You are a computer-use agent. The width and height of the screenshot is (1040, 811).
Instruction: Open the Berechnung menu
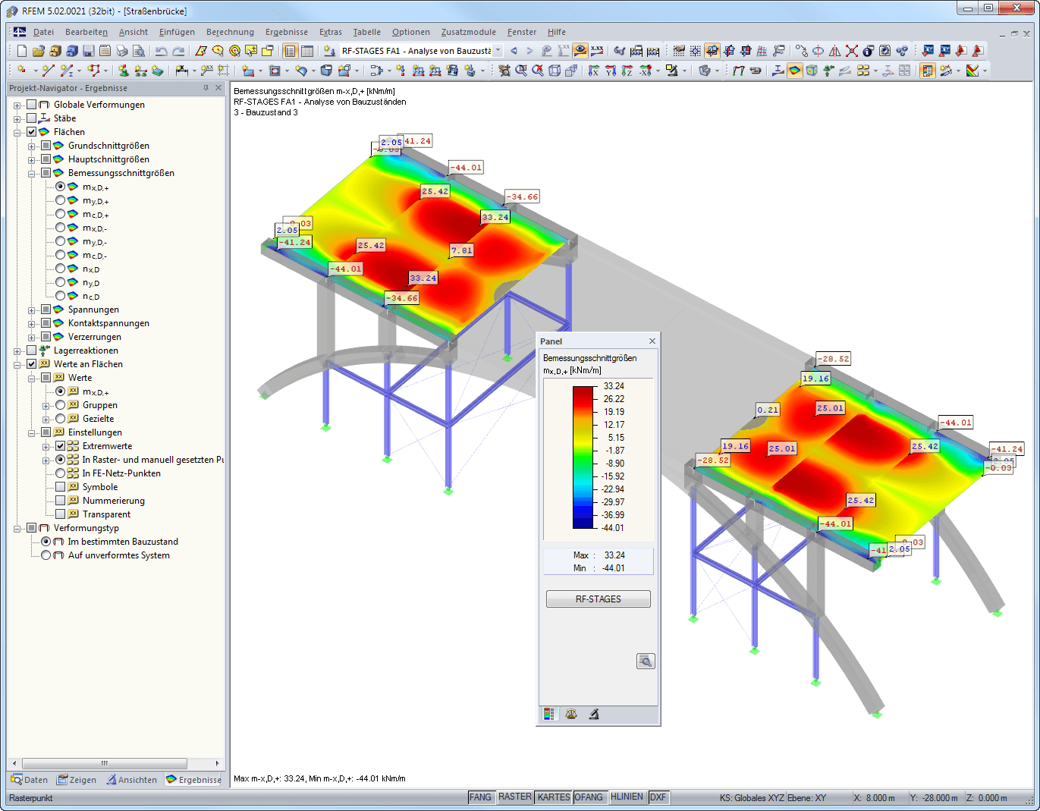[230, 32]
